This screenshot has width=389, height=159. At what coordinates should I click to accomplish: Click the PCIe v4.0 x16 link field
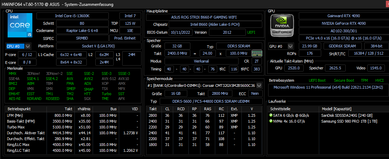click(344, 38)
